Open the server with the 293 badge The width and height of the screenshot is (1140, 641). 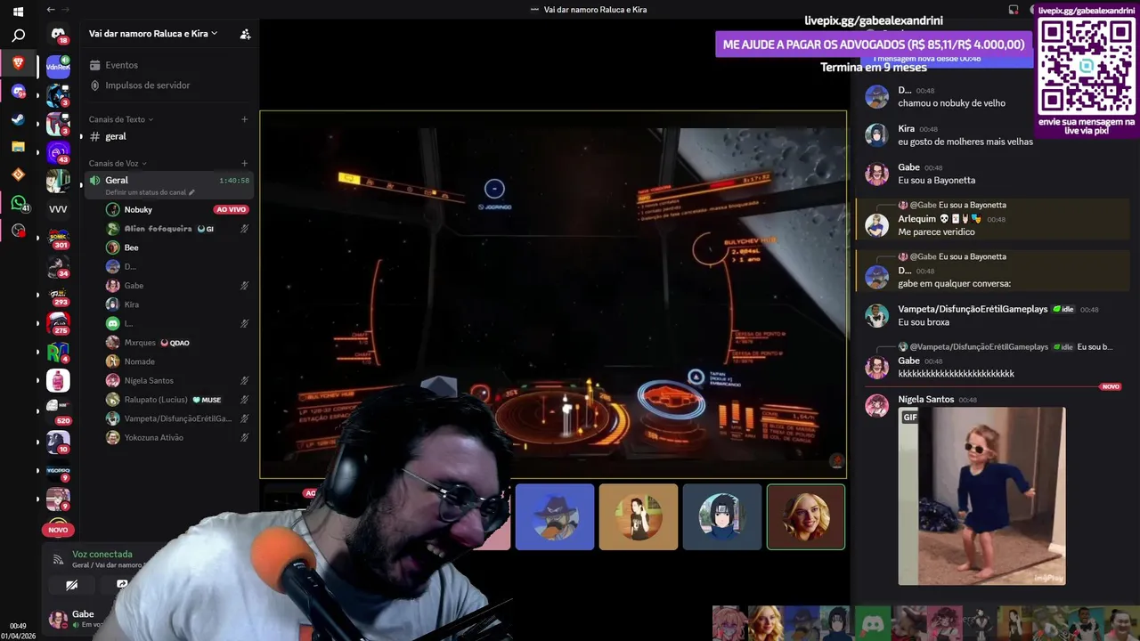point(58,296)
